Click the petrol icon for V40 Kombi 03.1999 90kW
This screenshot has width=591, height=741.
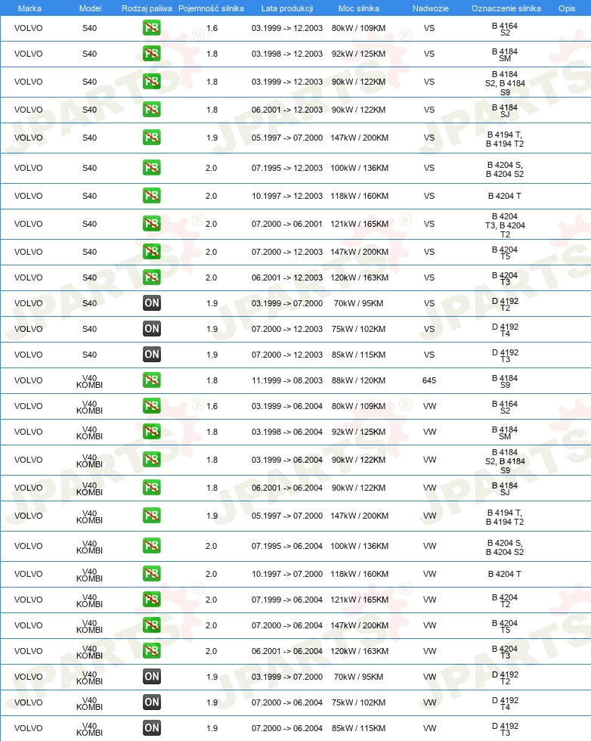152,460
